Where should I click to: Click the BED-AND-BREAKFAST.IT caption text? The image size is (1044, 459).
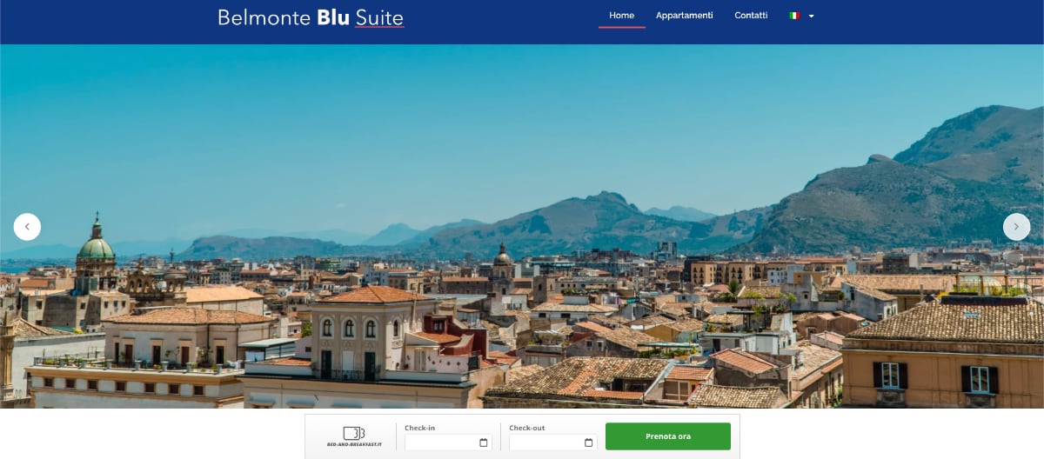coord(354,444)
